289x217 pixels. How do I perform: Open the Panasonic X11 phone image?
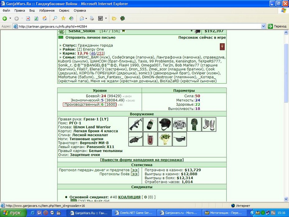150,139
